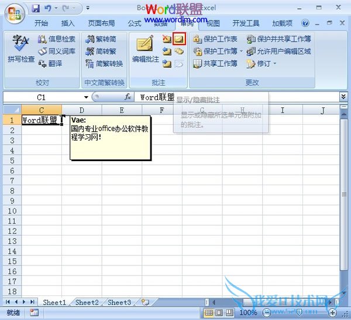
Task: Switch to the Sheet1 tab
Action: click(54, 302)
